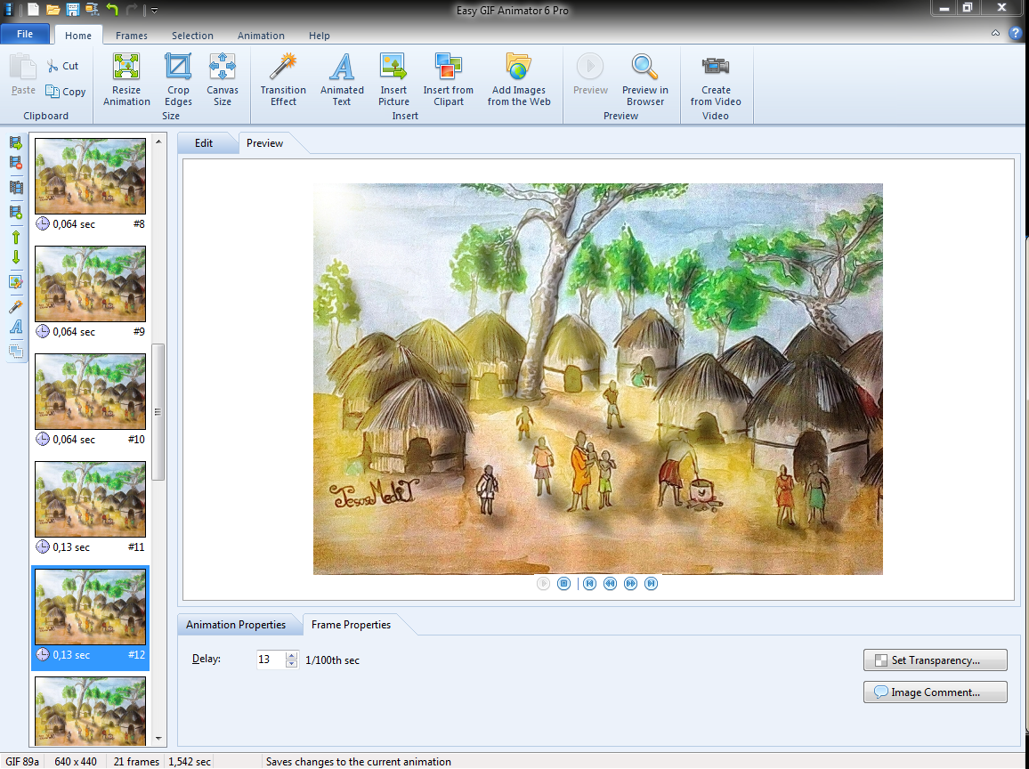Click Add Images from the Web
1029x769 pixels.
coord(519,79)
